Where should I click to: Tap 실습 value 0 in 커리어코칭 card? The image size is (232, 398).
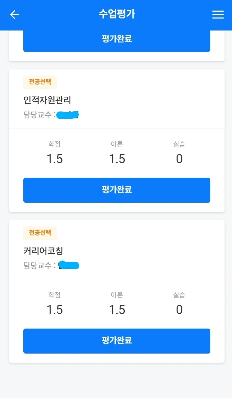(179, 310)
